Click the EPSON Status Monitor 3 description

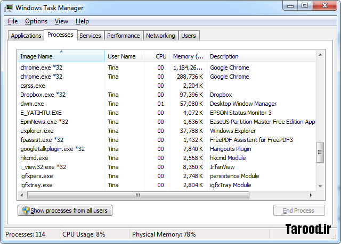pyautogui.click(x=241, y=113)
